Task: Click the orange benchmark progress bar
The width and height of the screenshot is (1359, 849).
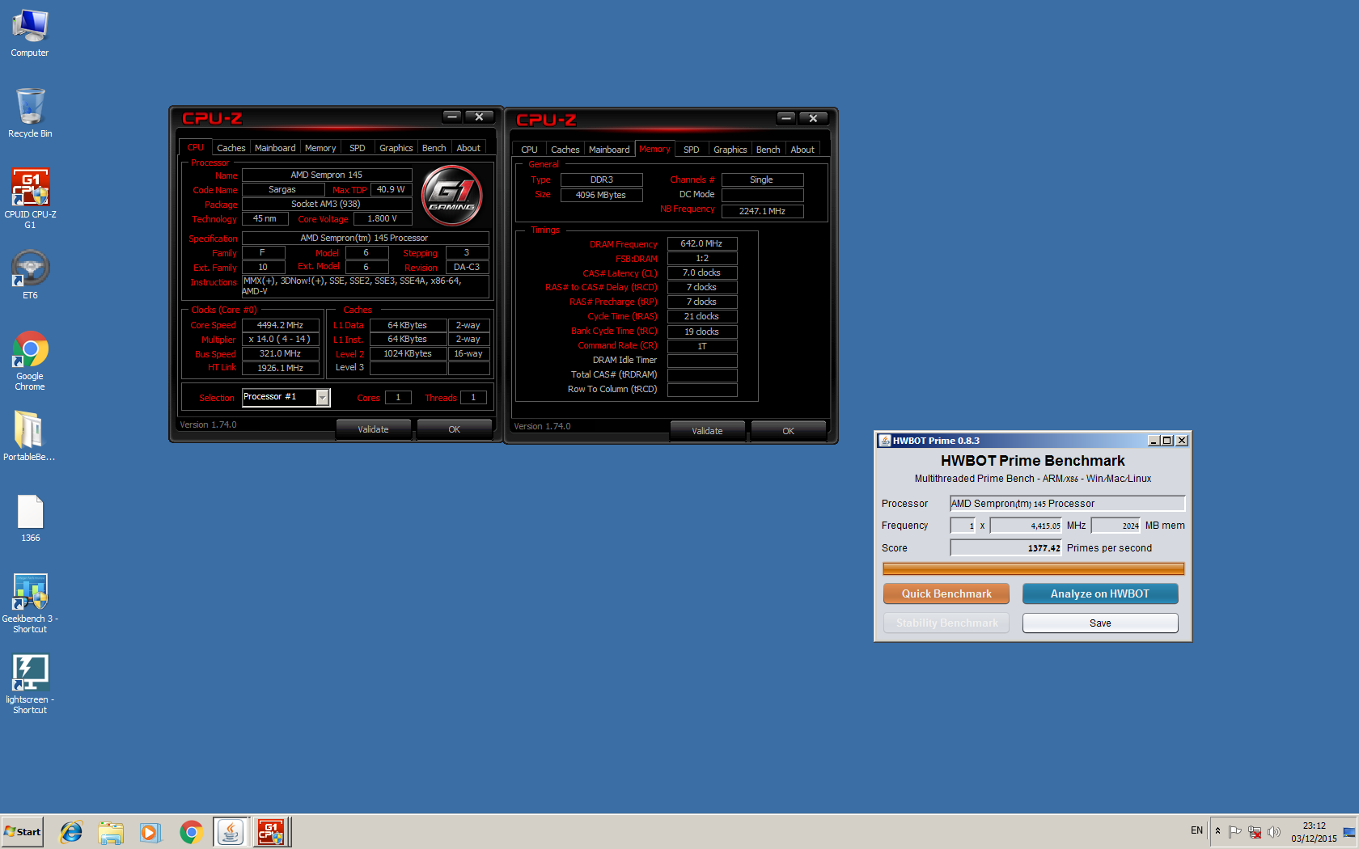Action: point(1033,568)
